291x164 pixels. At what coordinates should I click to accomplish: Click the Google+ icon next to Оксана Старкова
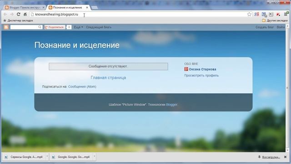pyautogui.click(x=186, y=69)
